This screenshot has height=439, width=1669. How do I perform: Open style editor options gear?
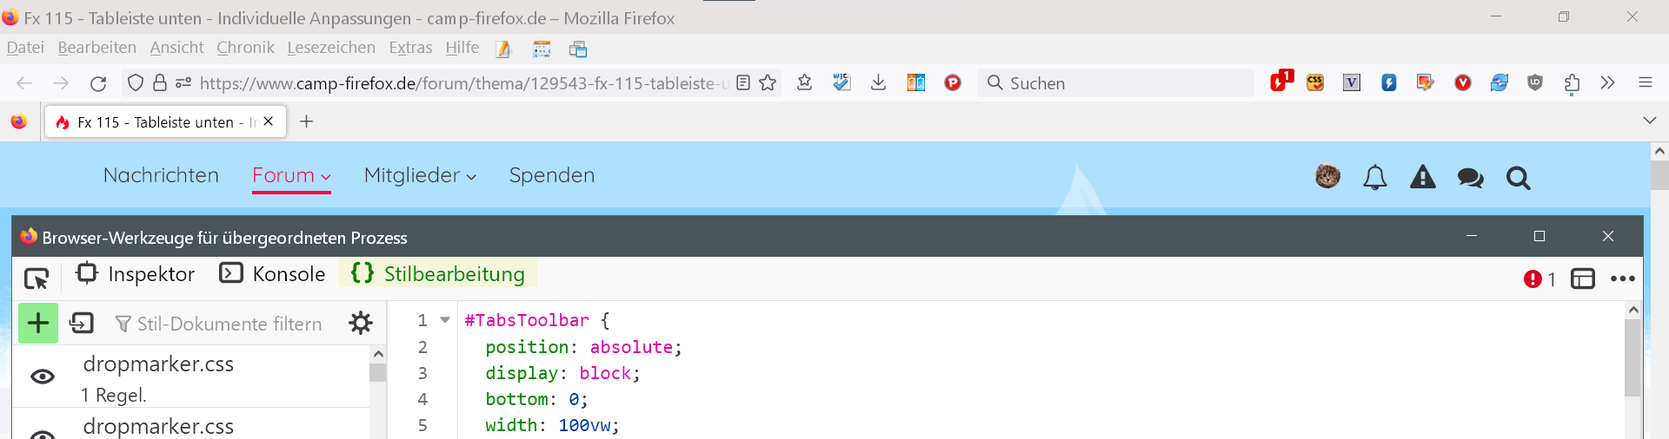(x=361, y=324)
